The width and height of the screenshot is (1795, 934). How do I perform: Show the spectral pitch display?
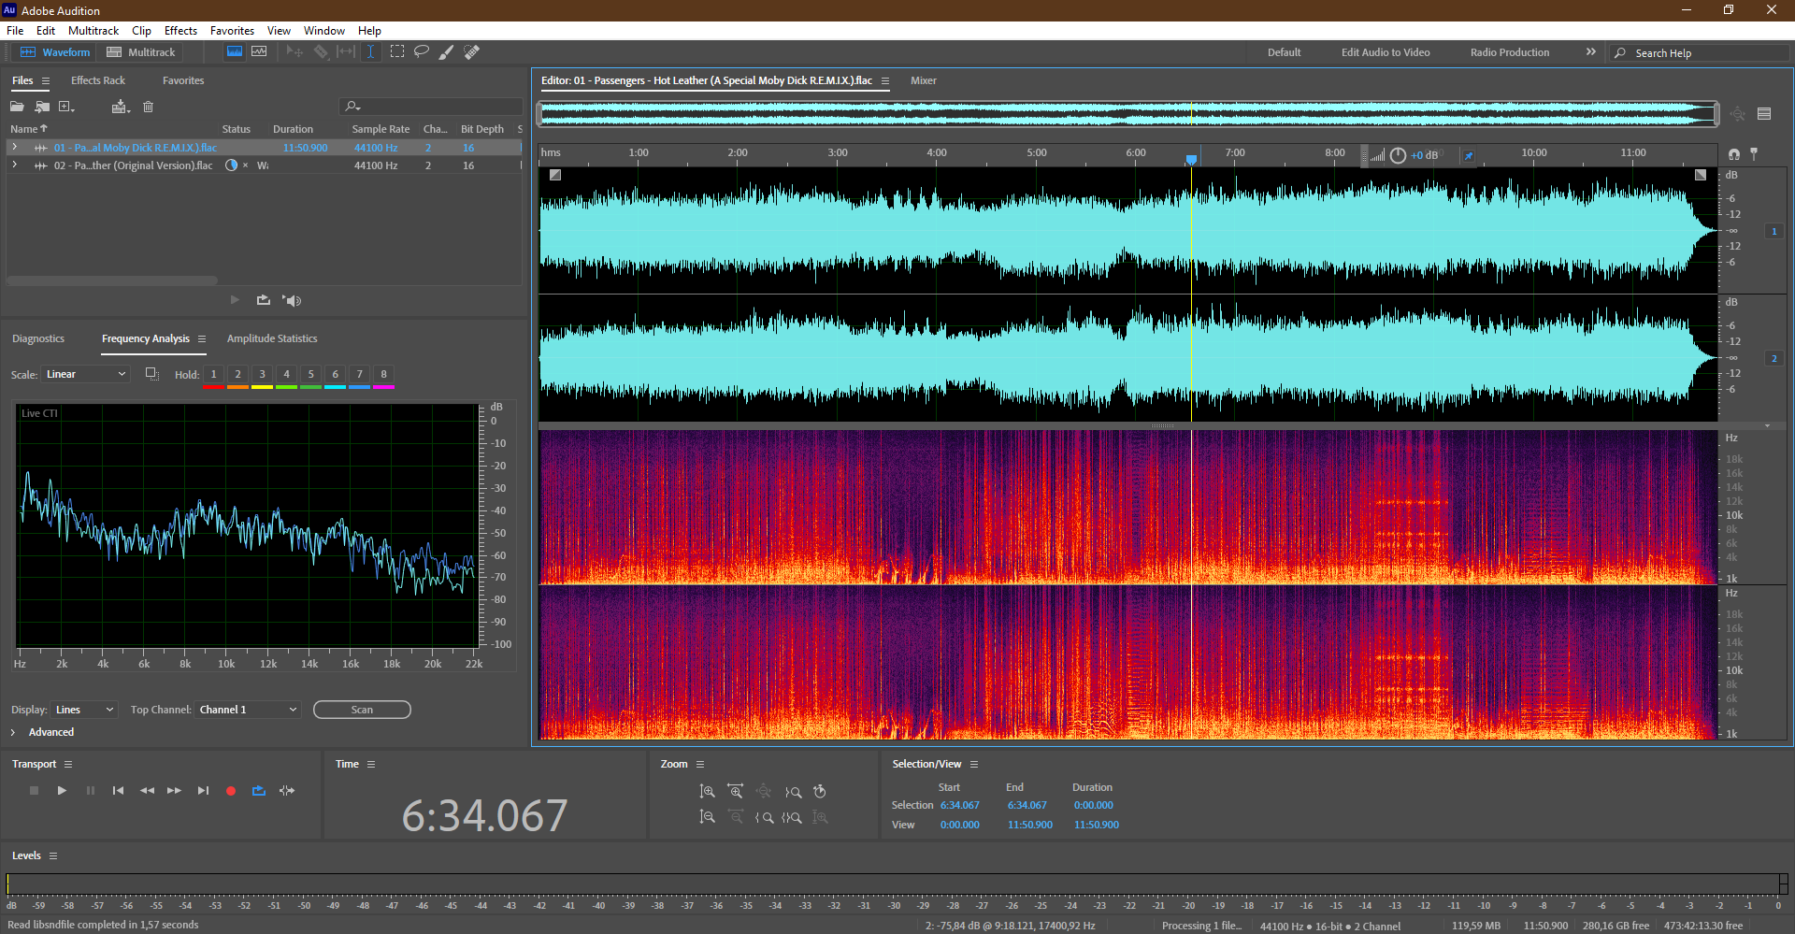[259, 52]
